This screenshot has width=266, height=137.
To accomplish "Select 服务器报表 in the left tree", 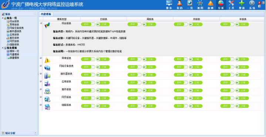I will 16,31.
